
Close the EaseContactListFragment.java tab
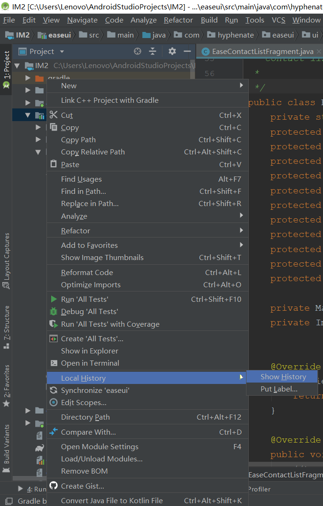(x=319, y=51)
